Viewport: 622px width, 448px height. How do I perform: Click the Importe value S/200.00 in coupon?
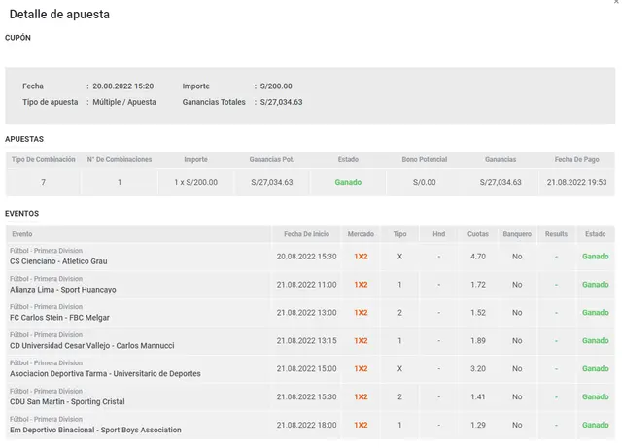(x=276, y=86)
